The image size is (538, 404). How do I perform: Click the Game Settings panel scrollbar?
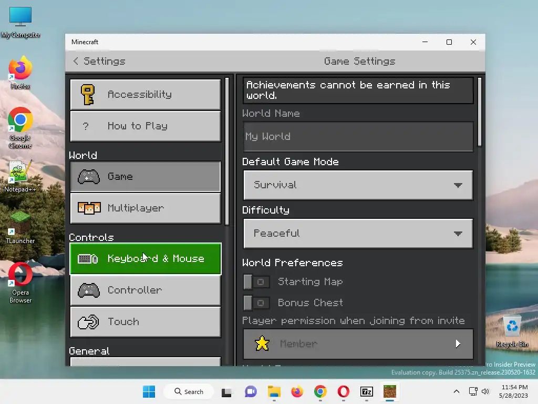pos(479,112)
